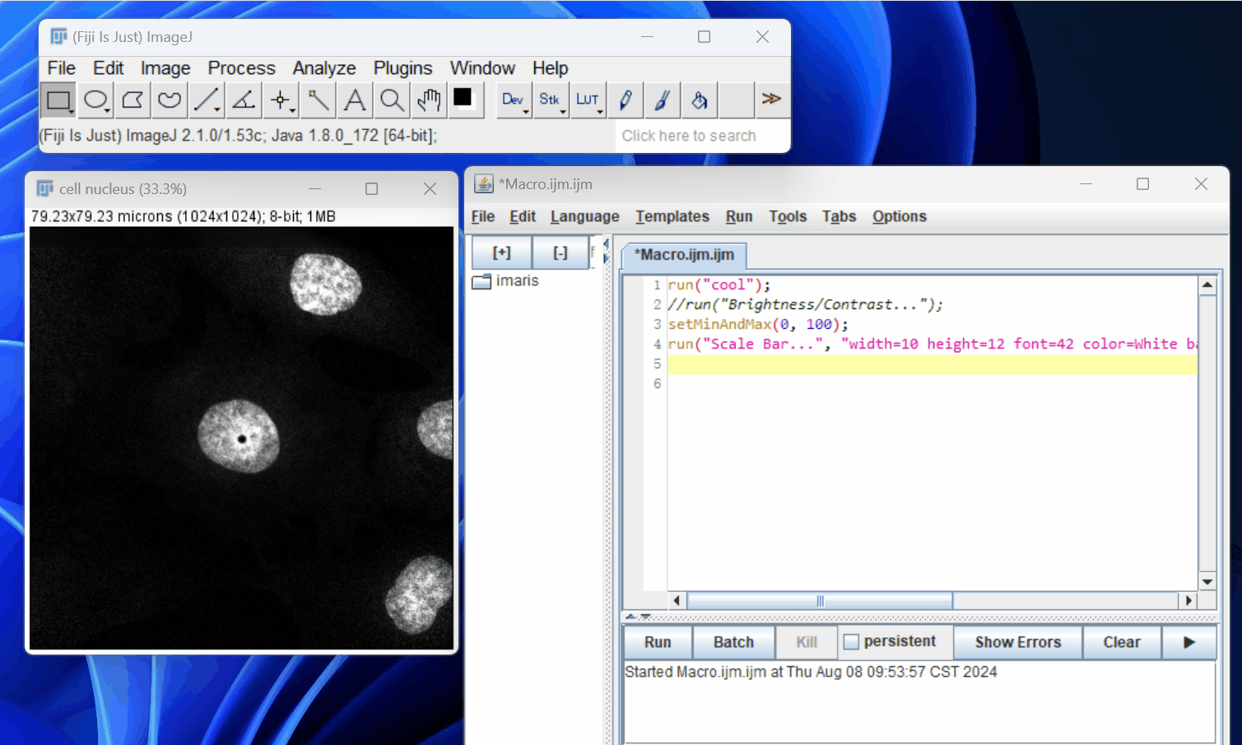Screen dimensions: 1242x745
Task: Click the Scale Bar run code line
Action: [x=932, y=345]
